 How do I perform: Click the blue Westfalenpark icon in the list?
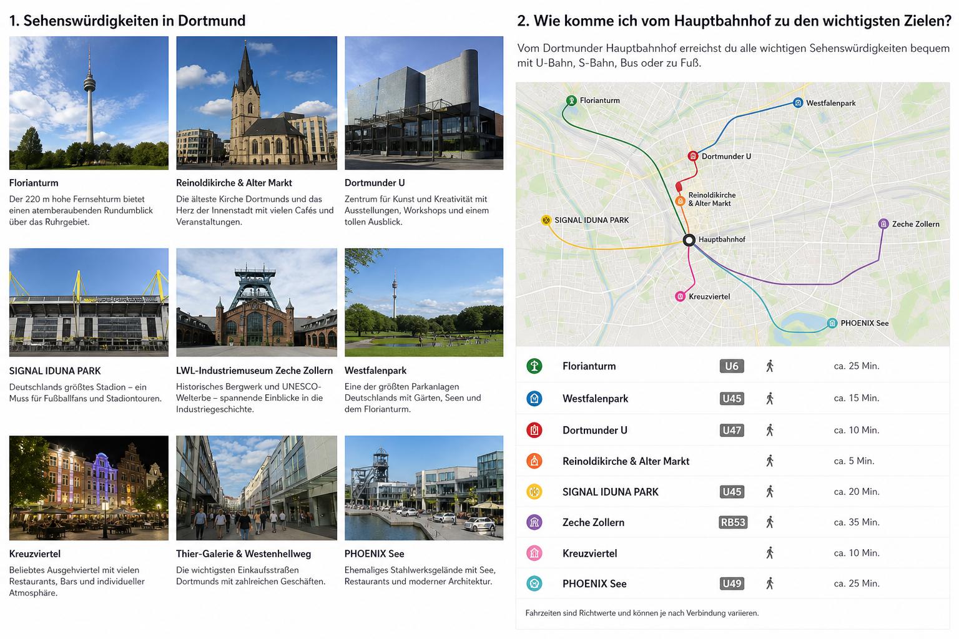[534, 398]
